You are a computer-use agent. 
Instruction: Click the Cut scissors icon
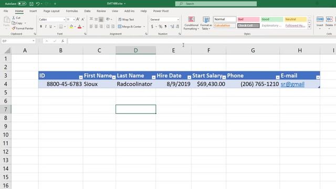(x=14, y=18)
